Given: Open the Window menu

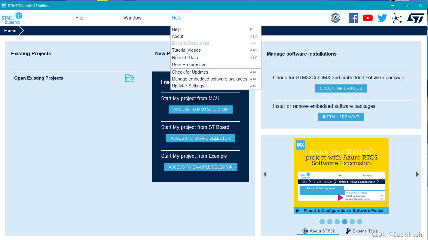Looking at the screenshot, I should tap(132, 18).
